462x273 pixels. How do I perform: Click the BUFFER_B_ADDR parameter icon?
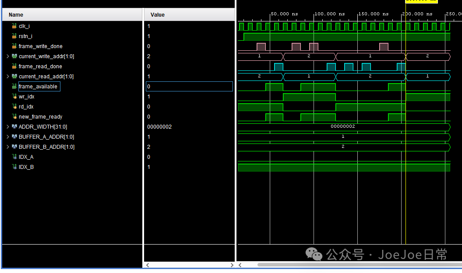pos(14,147)
